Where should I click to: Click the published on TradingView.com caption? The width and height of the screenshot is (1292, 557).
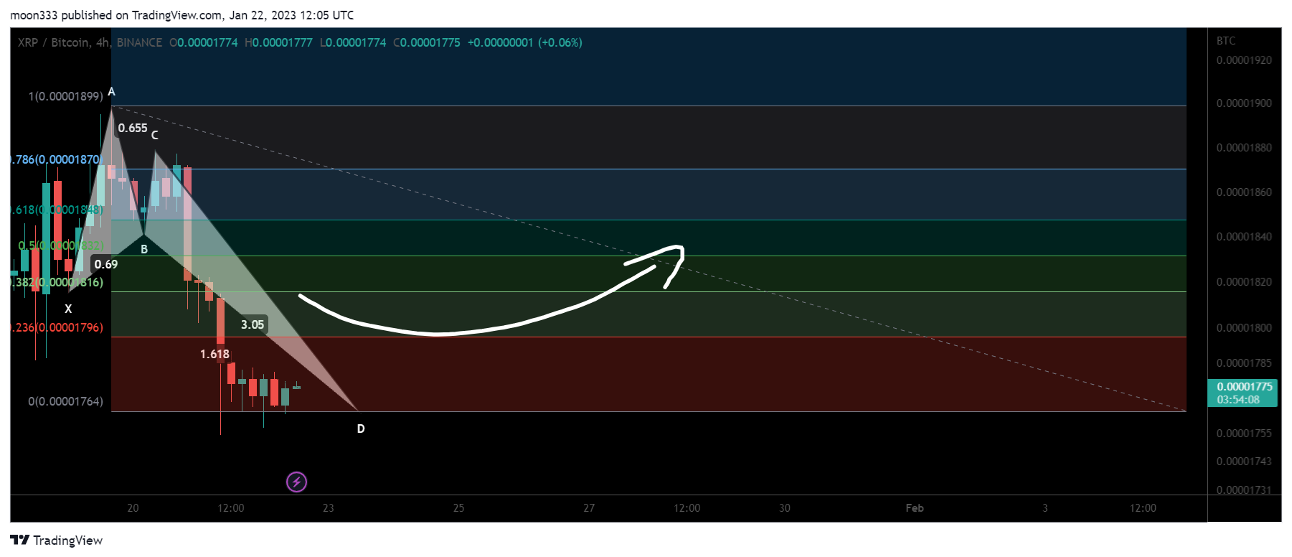coord(181,15)
